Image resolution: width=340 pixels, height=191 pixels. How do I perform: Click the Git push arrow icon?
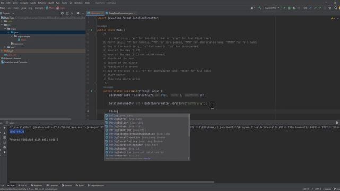point(320,8)
